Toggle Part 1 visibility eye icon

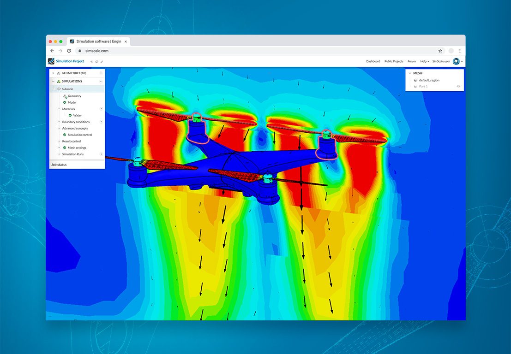[x=458, y=87]
